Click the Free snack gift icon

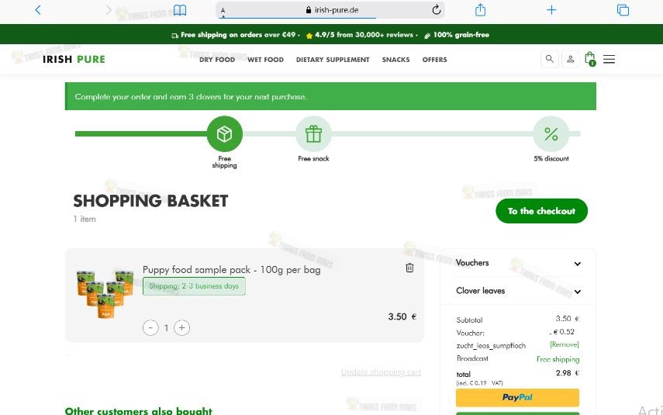point(313,133)
